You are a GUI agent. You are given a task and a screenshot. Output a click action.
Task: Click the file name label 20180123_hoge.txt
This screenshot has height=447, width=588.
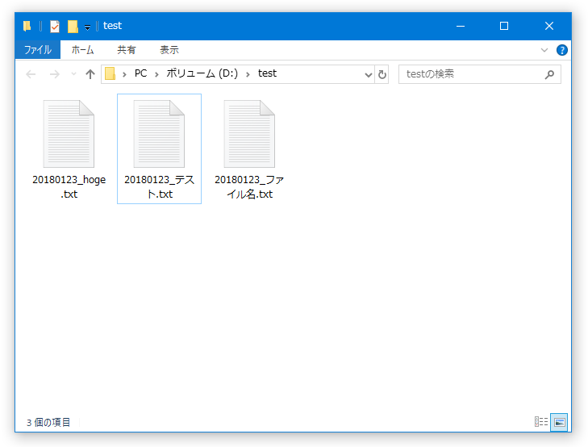pos(69,186)
